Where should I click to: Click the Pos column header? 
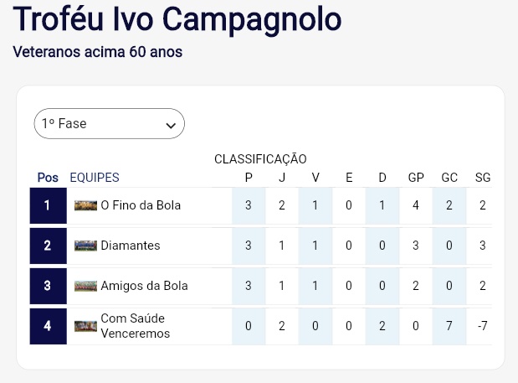pos(48,178)
